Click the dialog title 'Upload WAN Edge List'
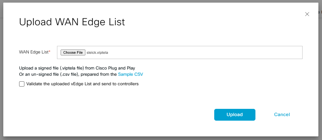 pos(72,22)
